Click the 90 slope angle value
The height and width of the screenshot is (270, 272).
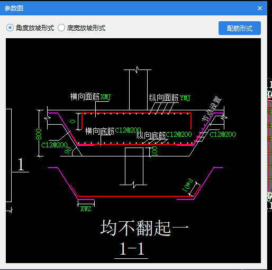point(68,151)
